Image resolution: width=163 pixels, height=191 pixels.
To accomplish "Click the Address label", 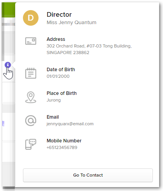I will 56,39.
